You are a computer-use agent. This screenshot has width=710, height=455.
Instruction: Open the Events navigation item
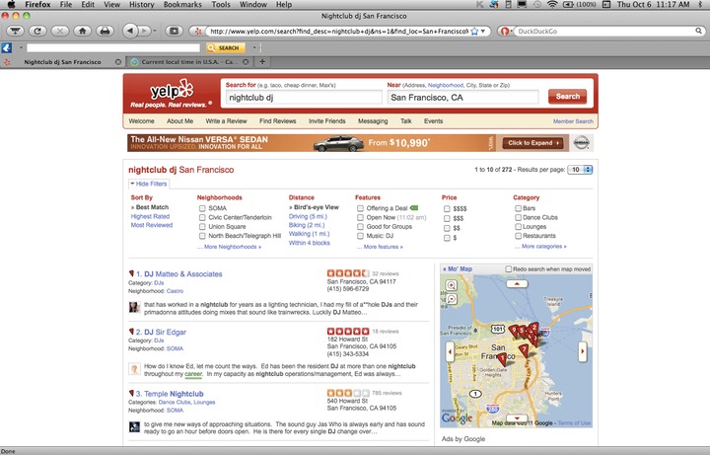(x=433, y=121)
